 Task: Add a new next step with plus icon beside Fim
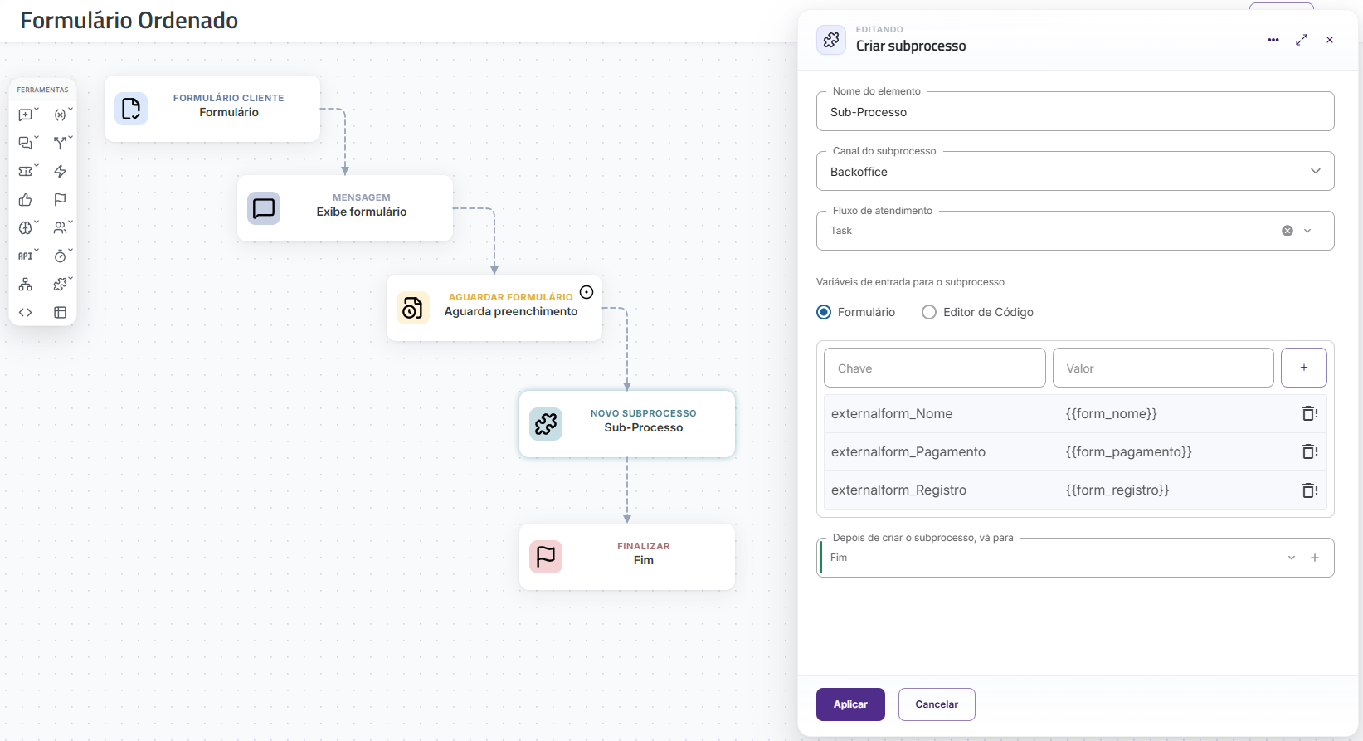1315,558
